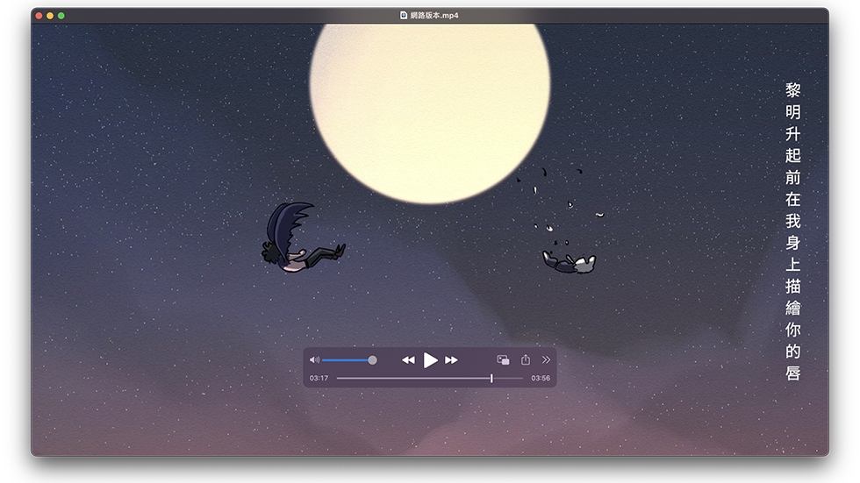Minimize the window with the yellow button

point(50,16)
